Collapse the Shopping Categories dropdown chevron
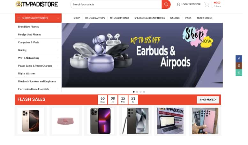248x145 pixels. pos(58,18)
